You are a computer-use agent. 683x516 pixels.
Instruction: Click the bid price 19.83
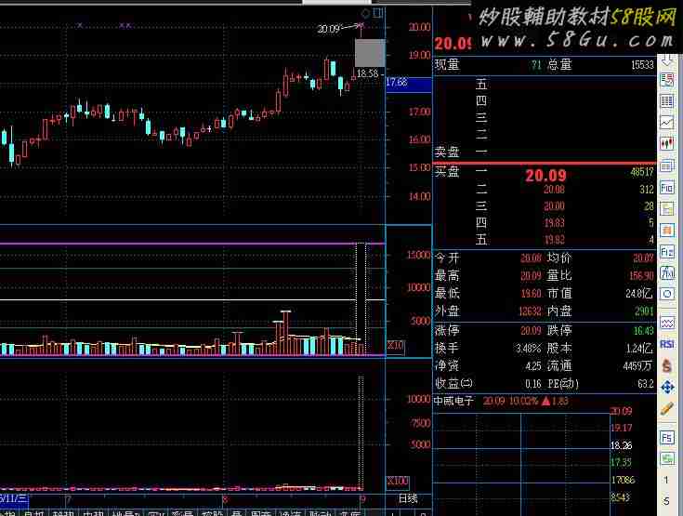[554, 223]
